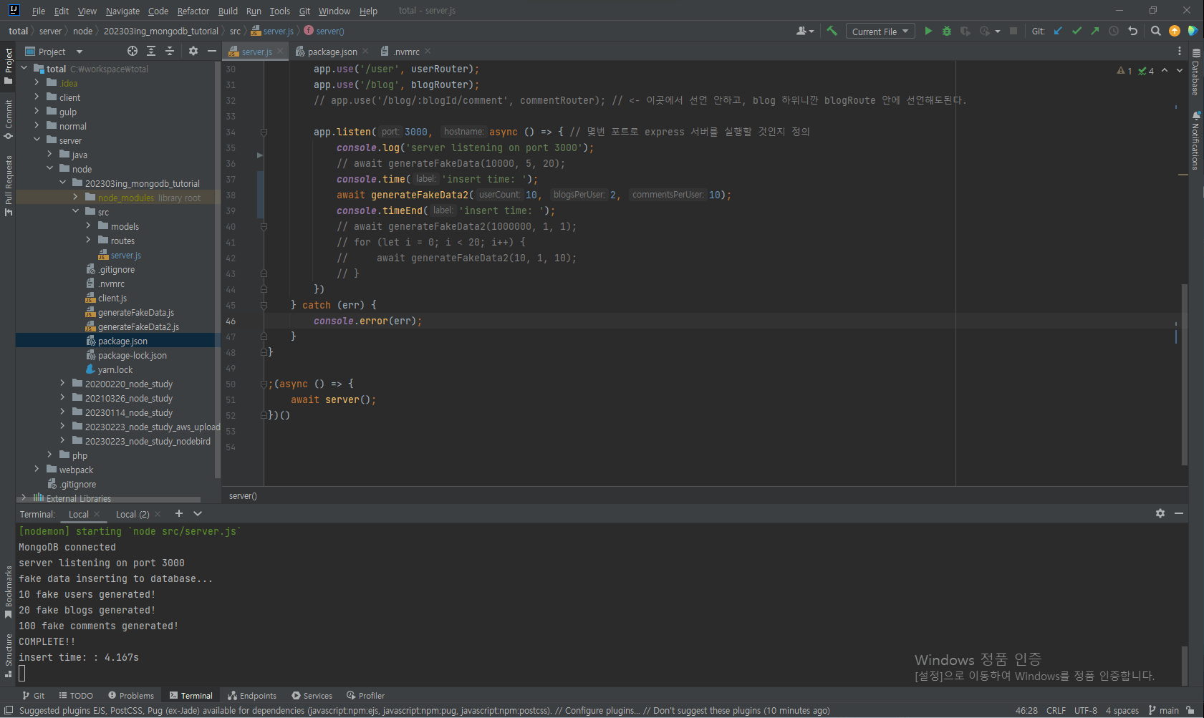Open the Project side tool window
This screenshot has width=1204, height=718.
point(8,66)
